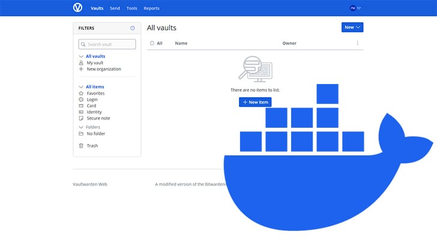Click the Login globe icon

[81, 100]
